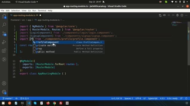Open the Go menu
The height and width of the screenshot is (106, 190).
point(29,11)
